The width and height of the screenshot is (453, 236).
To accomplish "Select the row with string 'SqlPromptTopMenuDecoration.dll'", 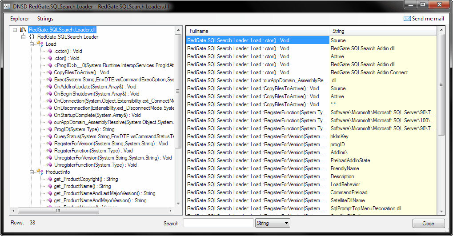I will (312, 208).
